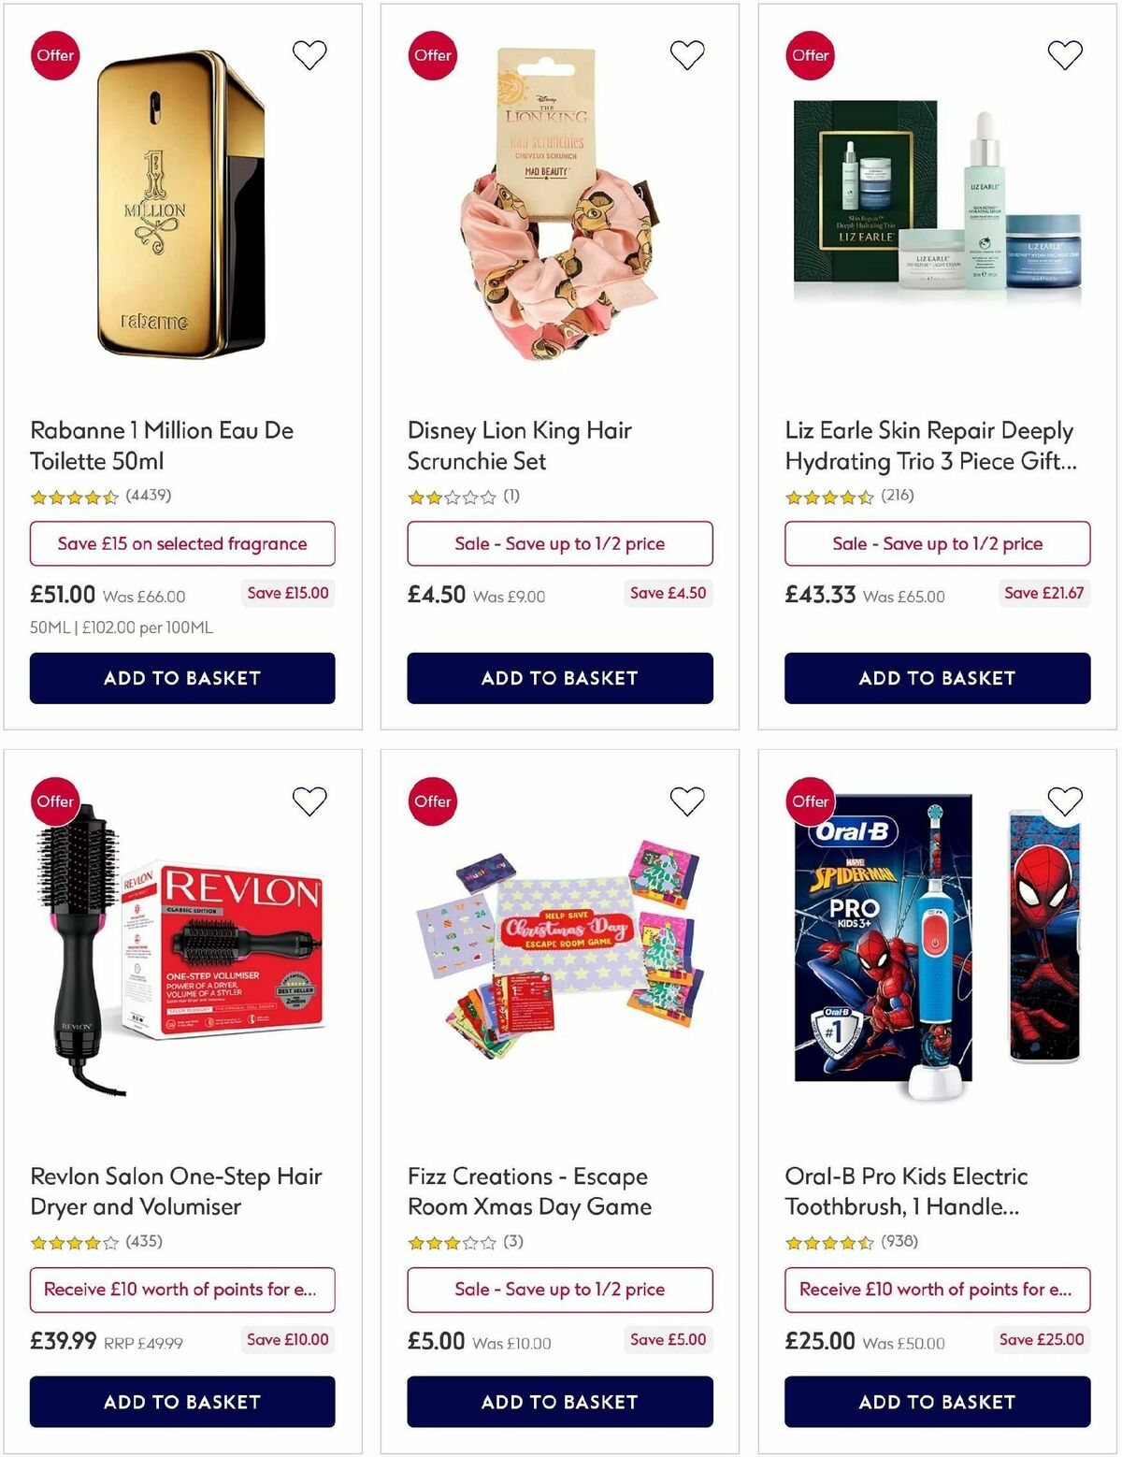This screenshot has height=1457, width=1122.
Task: Open 'Save £15 on selected fragrance' offer
Action: pyautogui.click(x=183, y=543)
